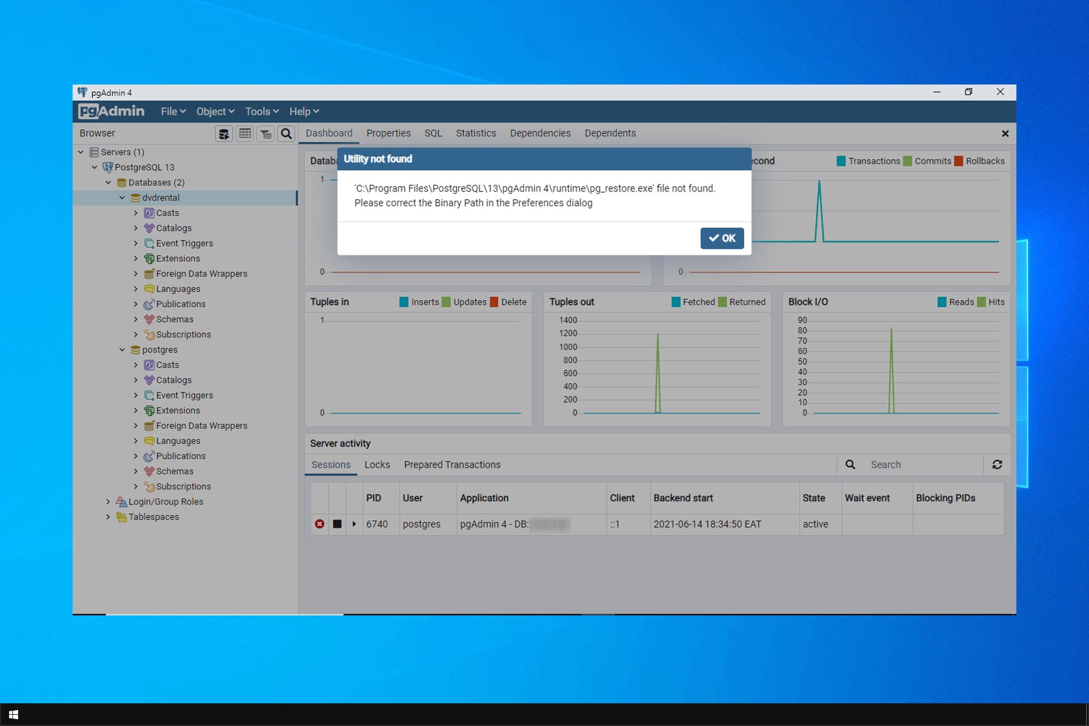Select the Sessions tab

(x=331, y=465)
